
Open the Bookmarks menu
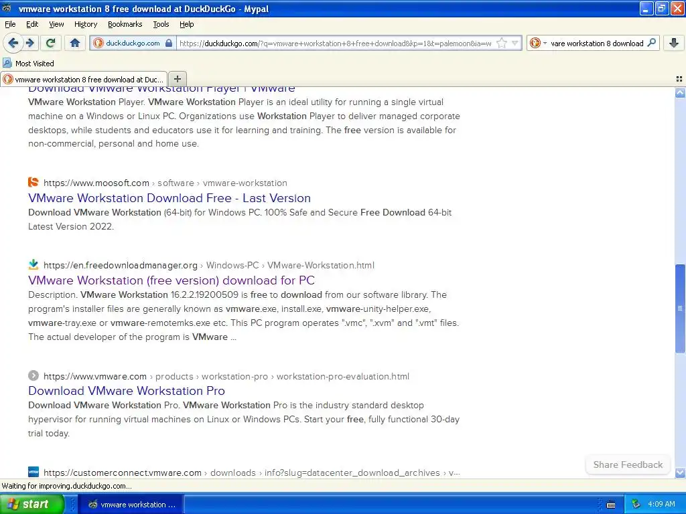click(x=125, y=24)
